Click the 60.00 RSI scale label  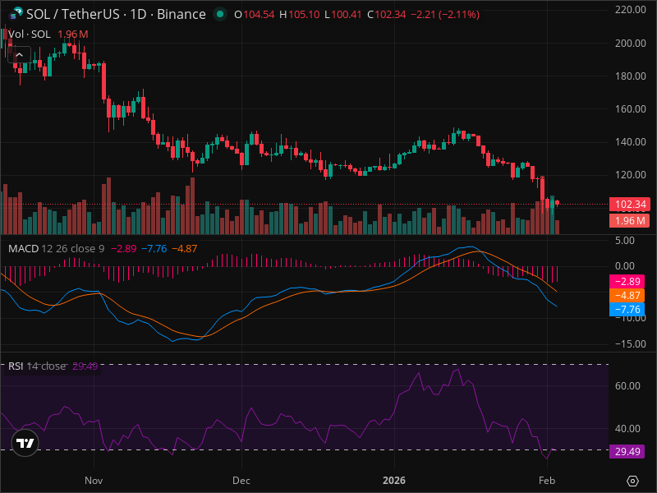pos(627,386)
